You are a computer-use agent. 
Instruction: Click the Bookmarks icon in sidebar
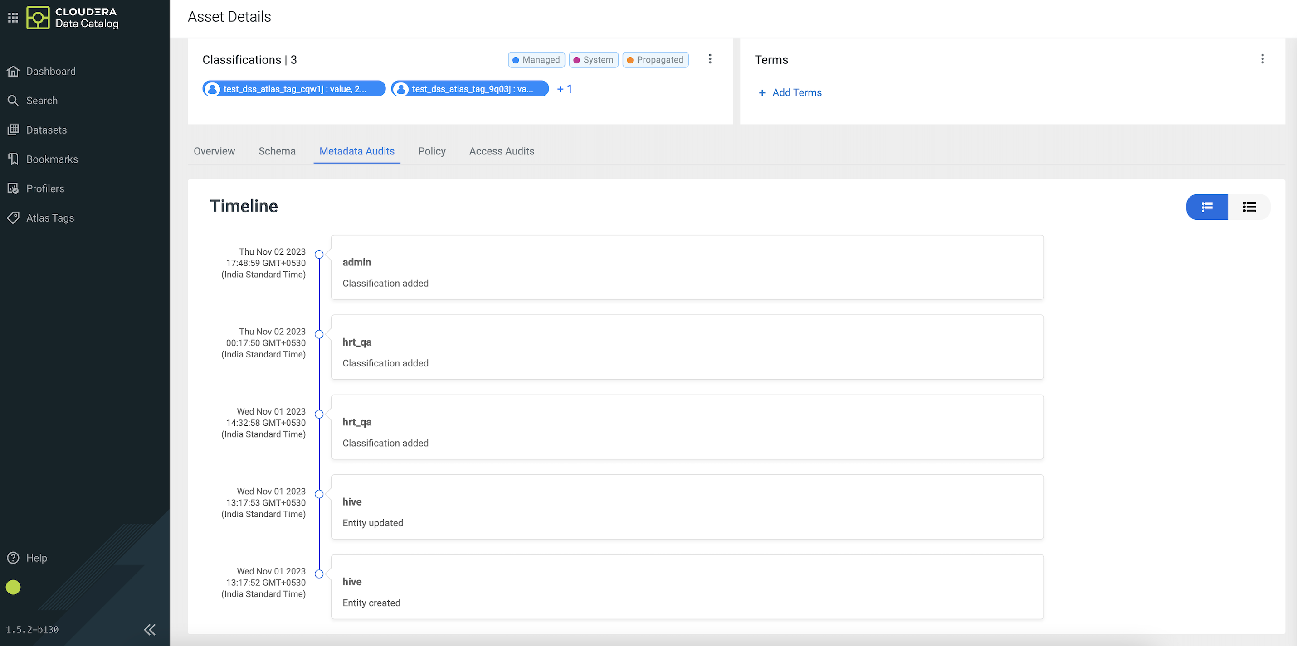(13, 159)
